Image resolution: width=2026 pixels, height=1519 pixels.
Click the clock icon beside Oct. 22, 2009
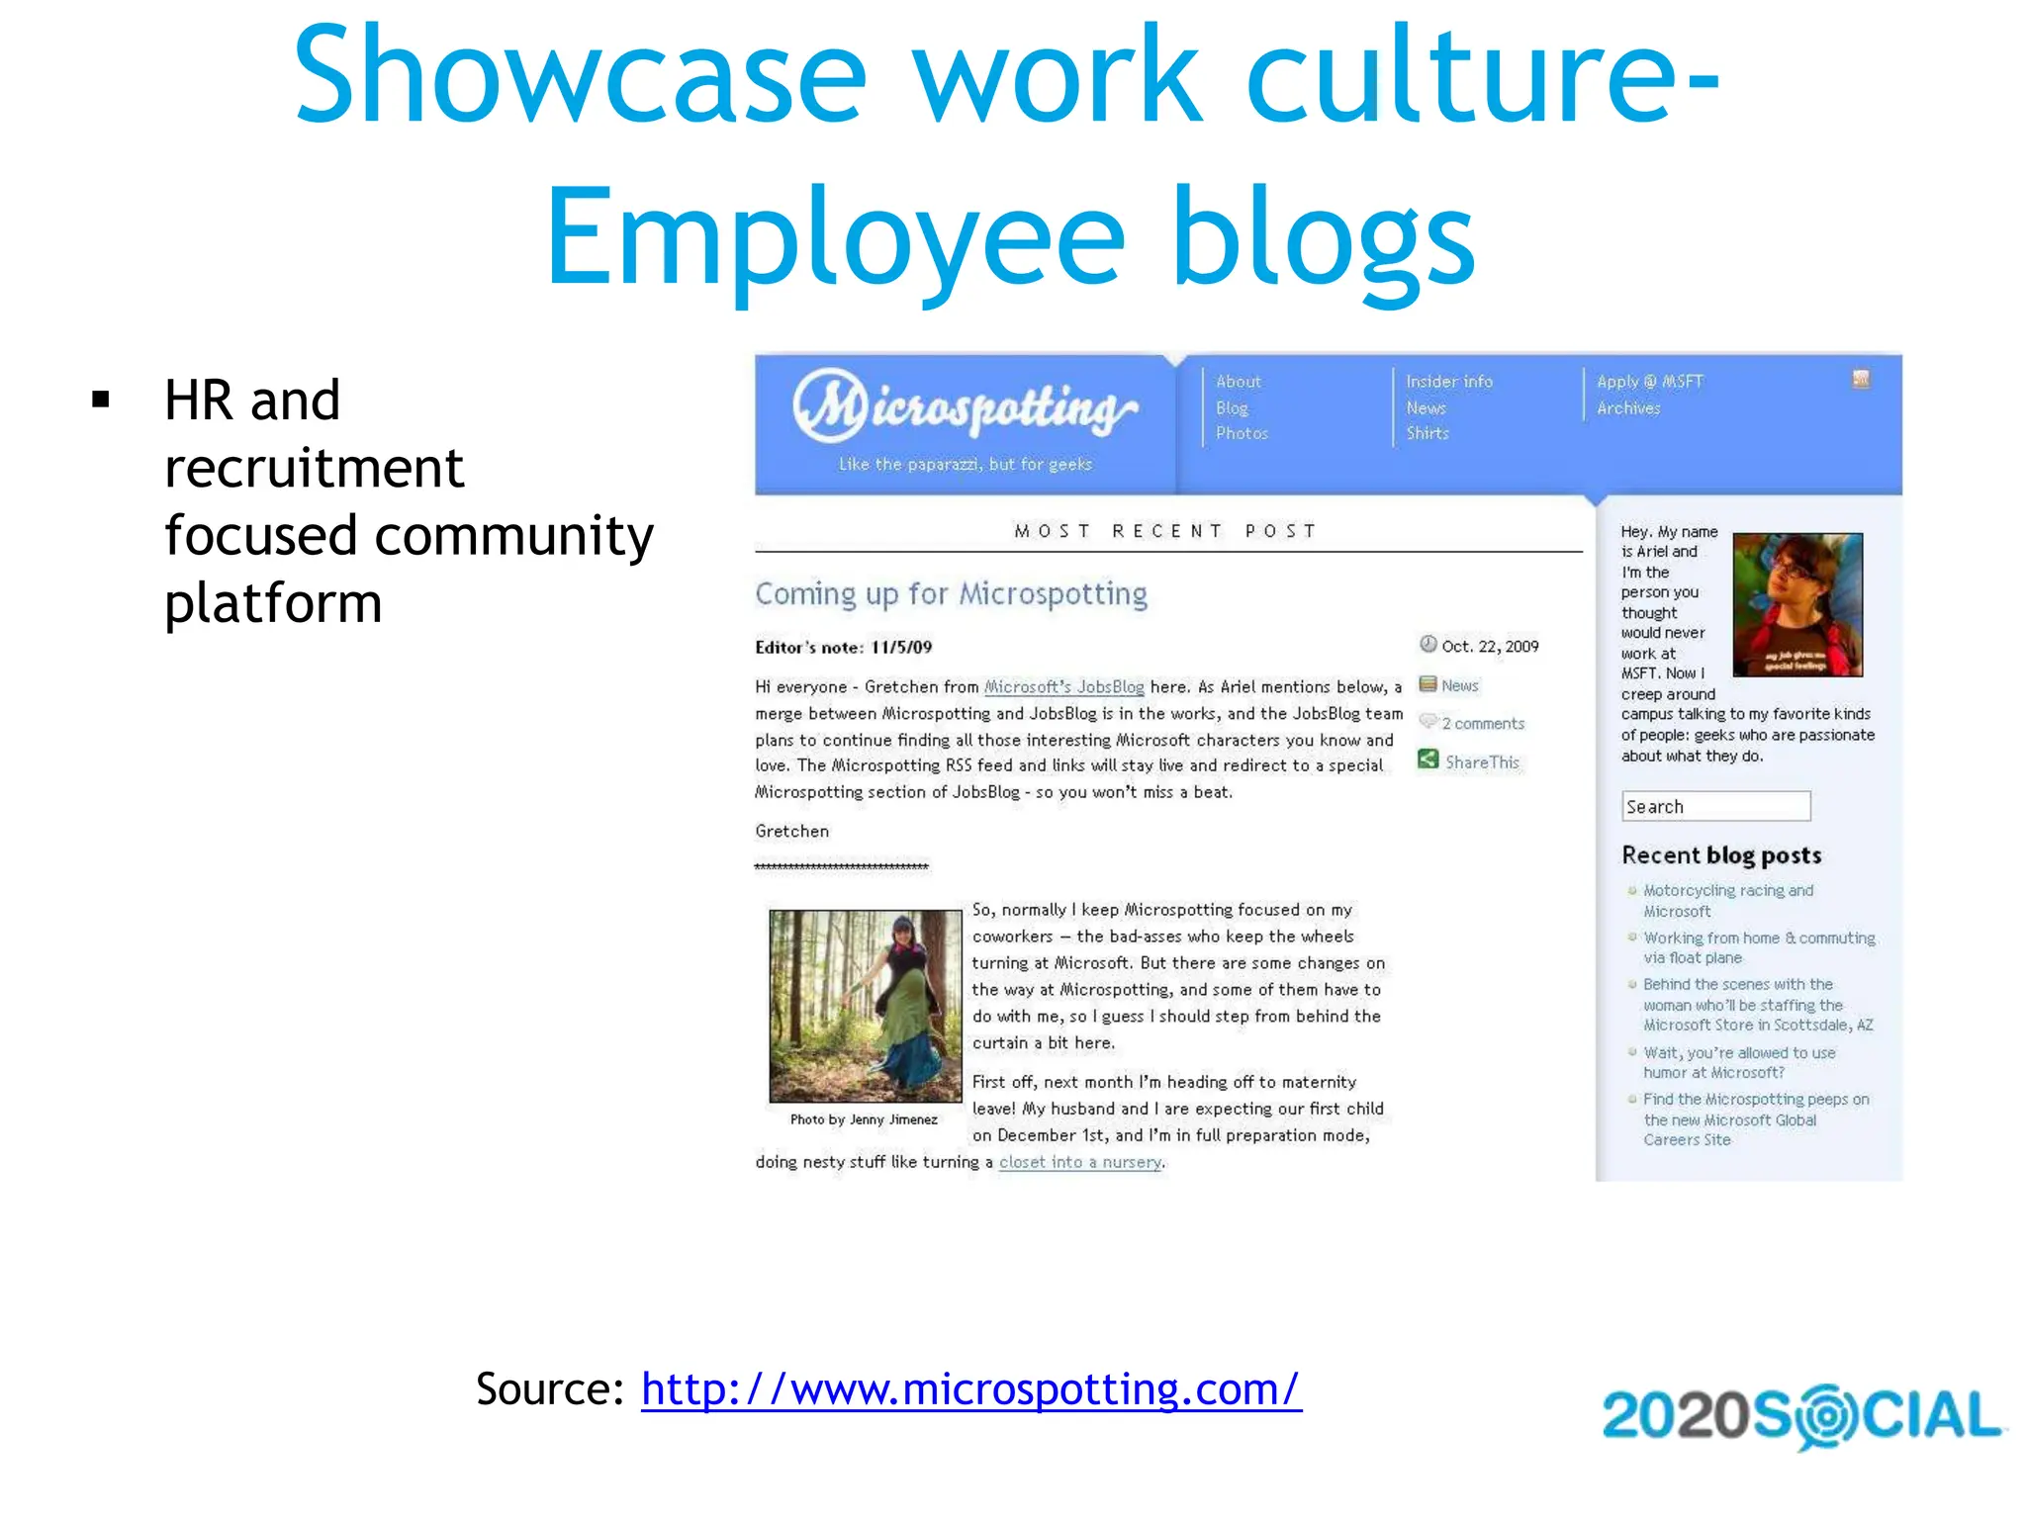[1427, 645]
